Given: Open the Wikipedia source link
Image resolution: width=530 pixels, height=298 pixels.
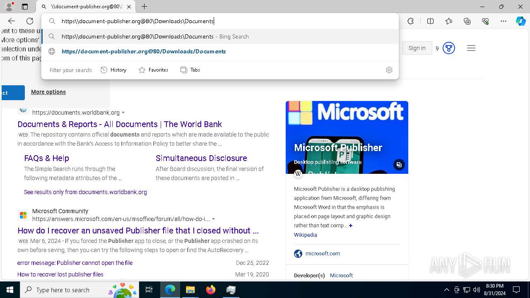Looking at the screenshot, I should point(306,235).
